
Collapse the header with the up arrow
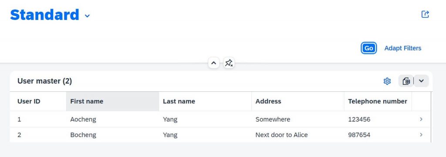coord(213,63)
